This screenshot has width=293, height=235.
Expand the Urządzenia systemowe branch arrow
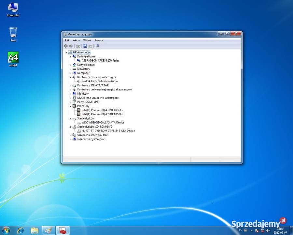70,139
